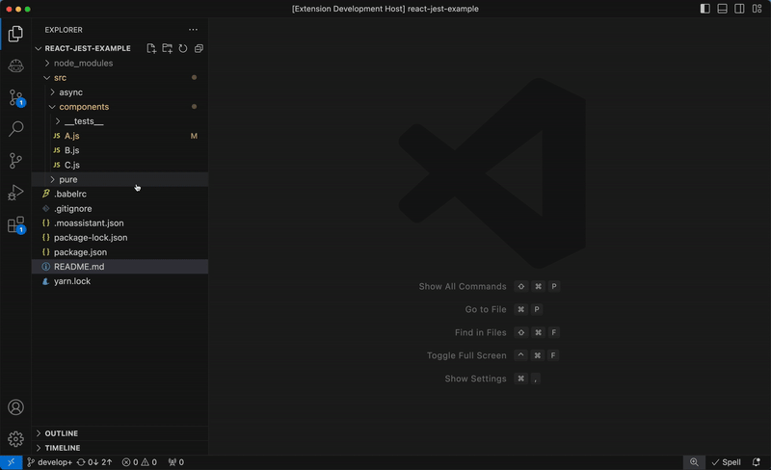The width and height of the screenshot is (771, 470).
Task: Click the 'Go to File' text
Action: [486, 309]
